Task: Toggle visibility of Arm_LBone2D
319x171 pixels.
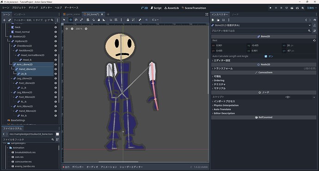Action: (55, 64)
